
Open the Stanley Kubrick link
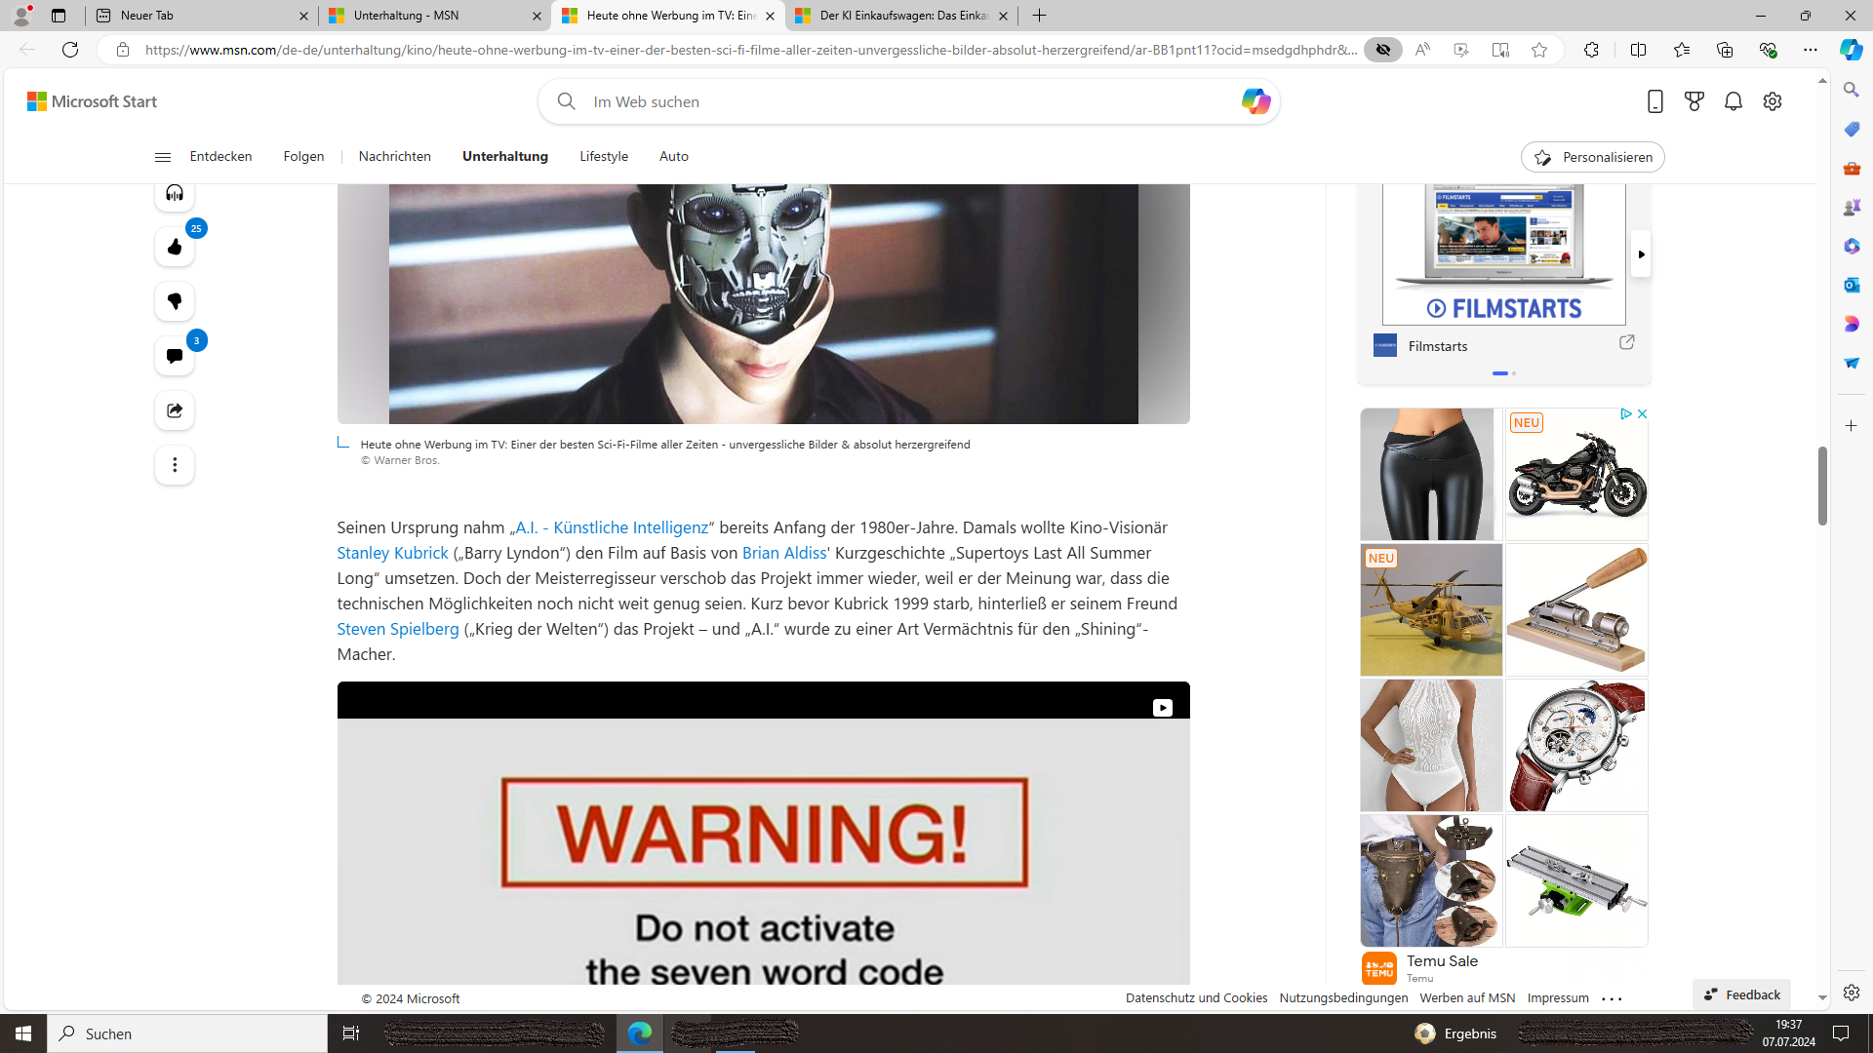click(392, 553)
